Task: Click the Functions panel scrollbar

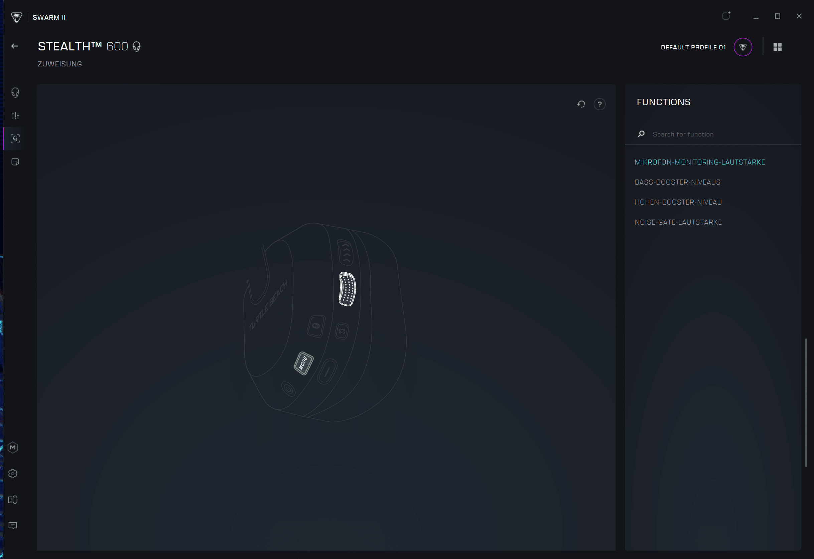Action: pyautogui.click(x=806, y=402)
